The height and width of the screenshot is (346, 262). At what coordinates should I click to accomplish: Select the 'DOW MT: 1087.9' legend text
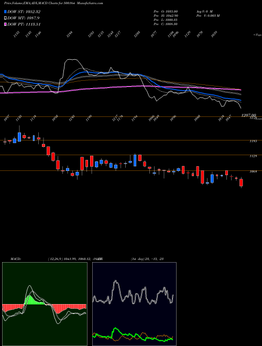pyautogui.click(x=24, y=18)
